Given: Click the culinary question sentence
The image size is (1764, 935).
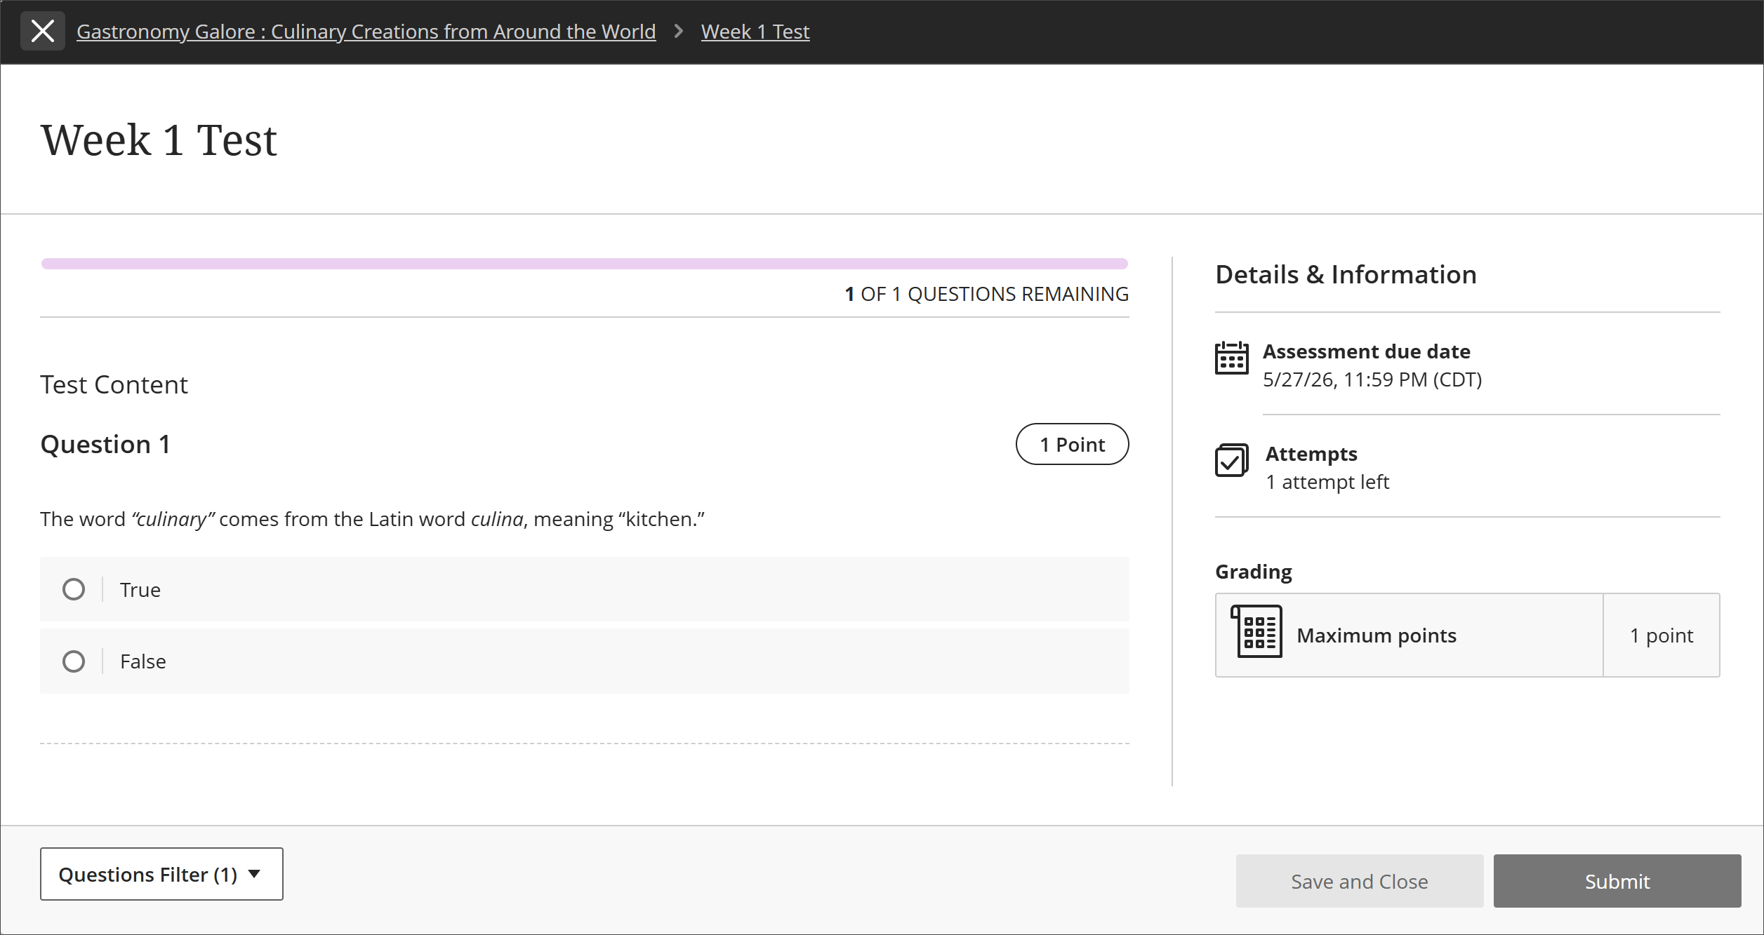Looking at the screenshot, I should tap(373, 519).
